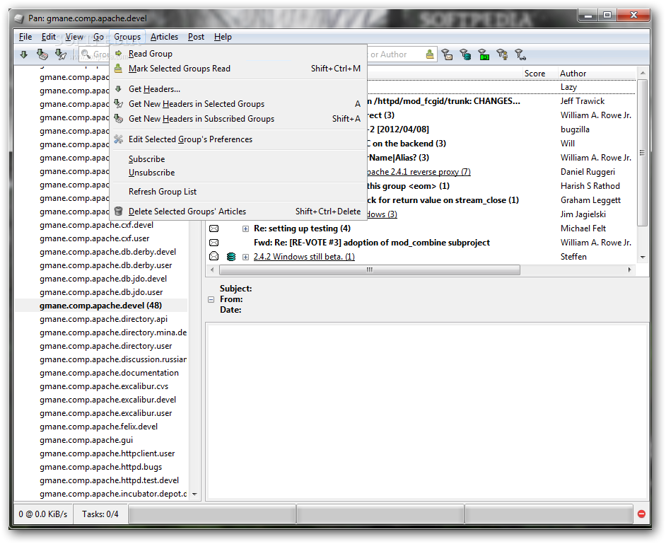Click the red stop icon in the status bar

point(641,514)
